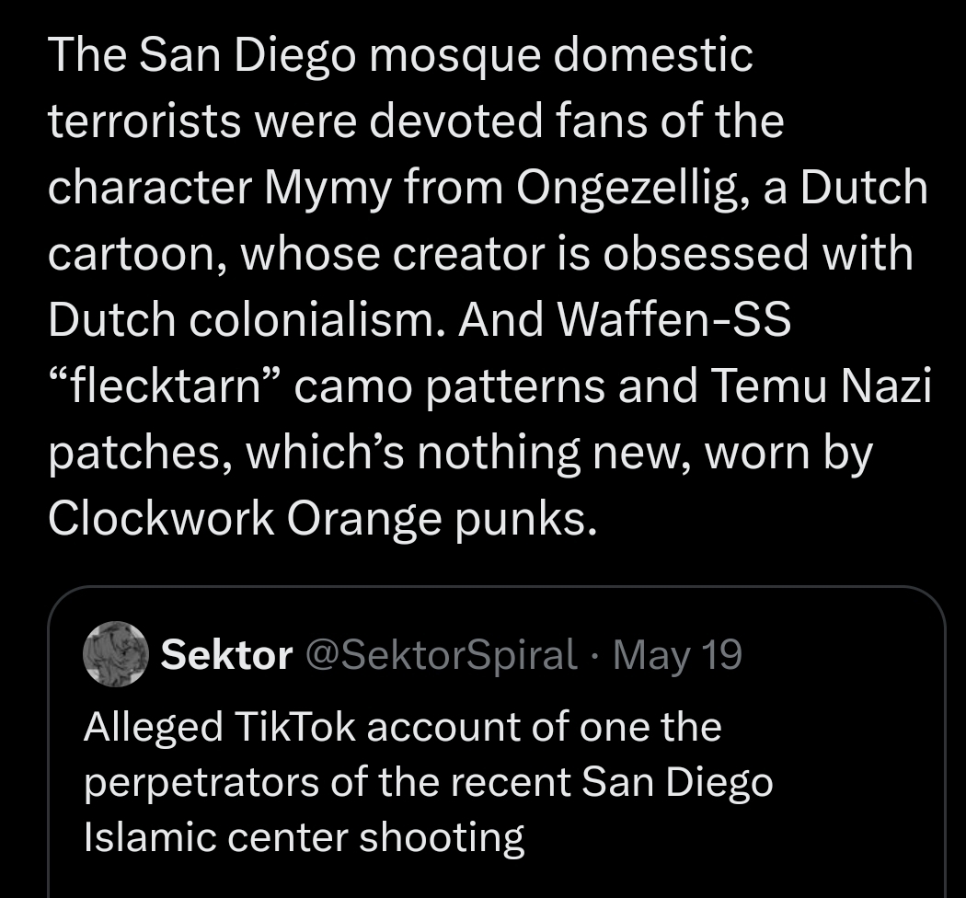Screen dimensions: 966x898
Task: Open Sektor's profile avatar in quoted post
Action: [x=116, y=653]
